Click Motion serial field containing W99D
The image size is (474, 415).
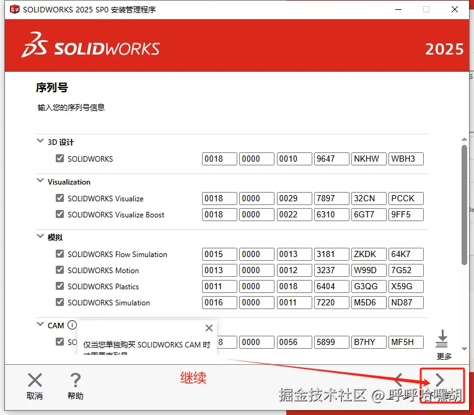[369, 270]
